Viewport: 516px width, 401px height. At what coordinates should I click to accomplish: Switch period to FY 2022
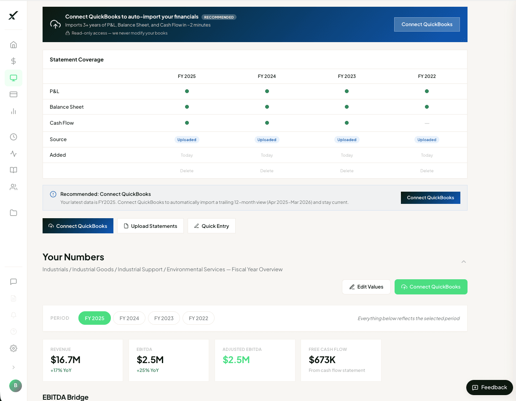coord(198,318)
